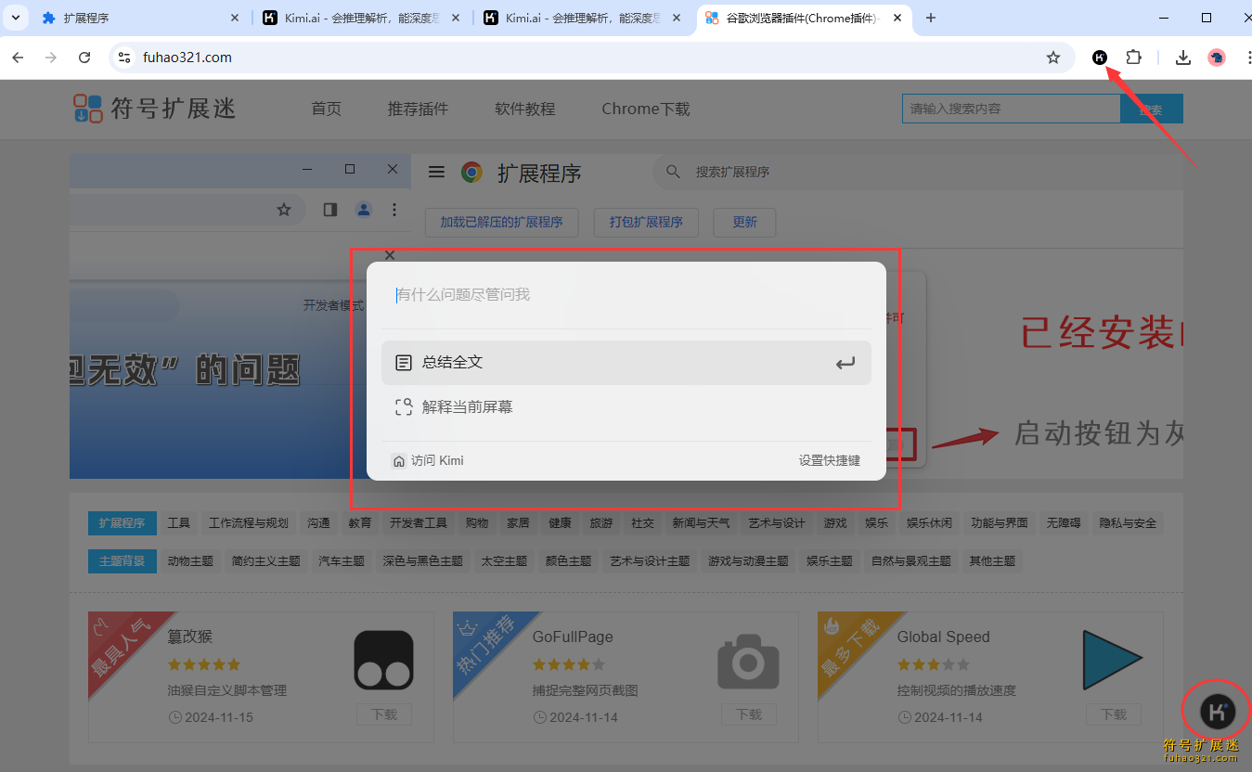Select the 其他主题 theme tag
Image resolution: width=1252 pixels, height=772 pixels.
[x=992, y=561]
